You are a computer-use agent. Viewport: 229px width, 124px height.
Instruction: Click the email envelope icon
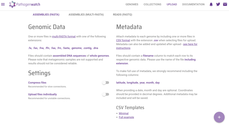pyautogui.click(x=225, y=4)
